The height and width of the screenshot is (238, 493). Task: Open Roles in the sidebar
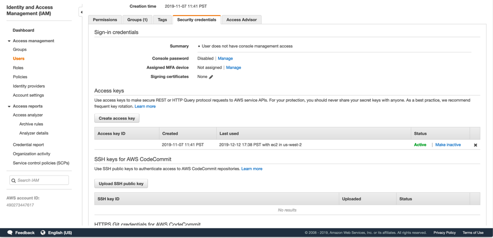tap(18, 68)
